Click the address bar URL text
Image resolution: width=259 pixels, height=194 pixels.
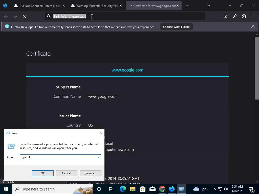tap(70, 16)
